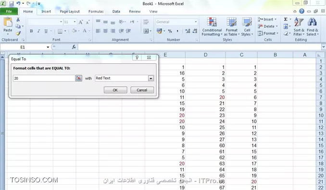Open Find & Select menu
Image resolution: width=326 pixels, height=190 pixels.
[312, 27]
